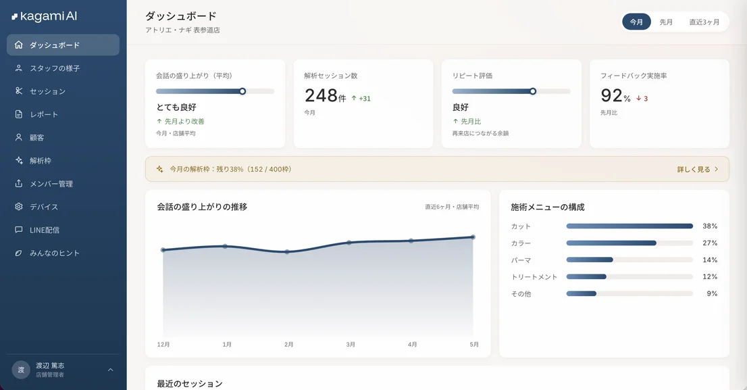Click the 最近のセッション heading
Screen dimensions: 747x390
[190, 384]
